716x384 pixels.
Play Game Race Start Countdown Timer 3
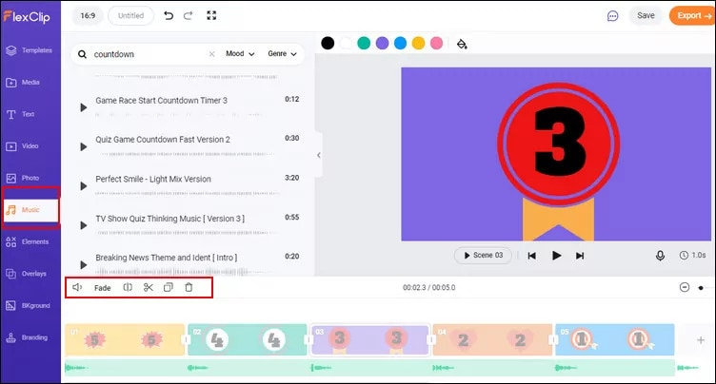(83, 107)
